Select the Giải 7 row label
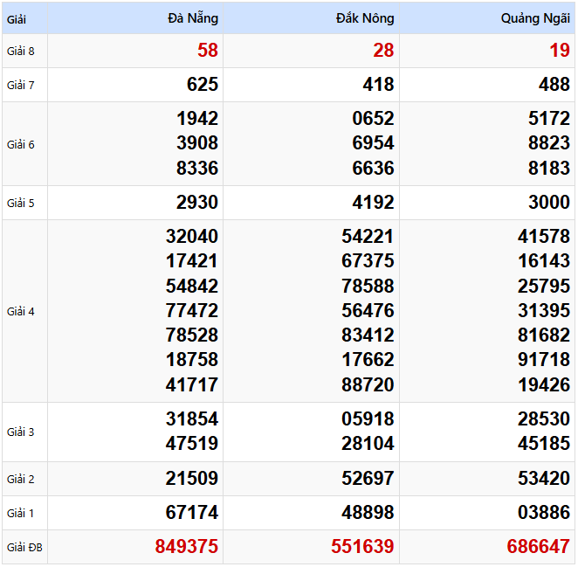The height and width of the screenshot is (567, 578). coord(21,85)
